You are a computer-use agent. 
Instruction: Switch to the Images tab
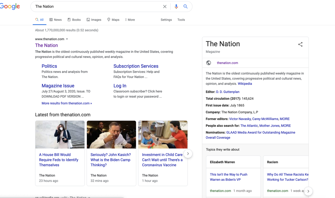(94, 20)
